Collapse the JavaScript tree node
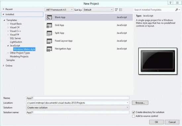The width and height of the screenshot is (182, 126). tap(8, 46)
